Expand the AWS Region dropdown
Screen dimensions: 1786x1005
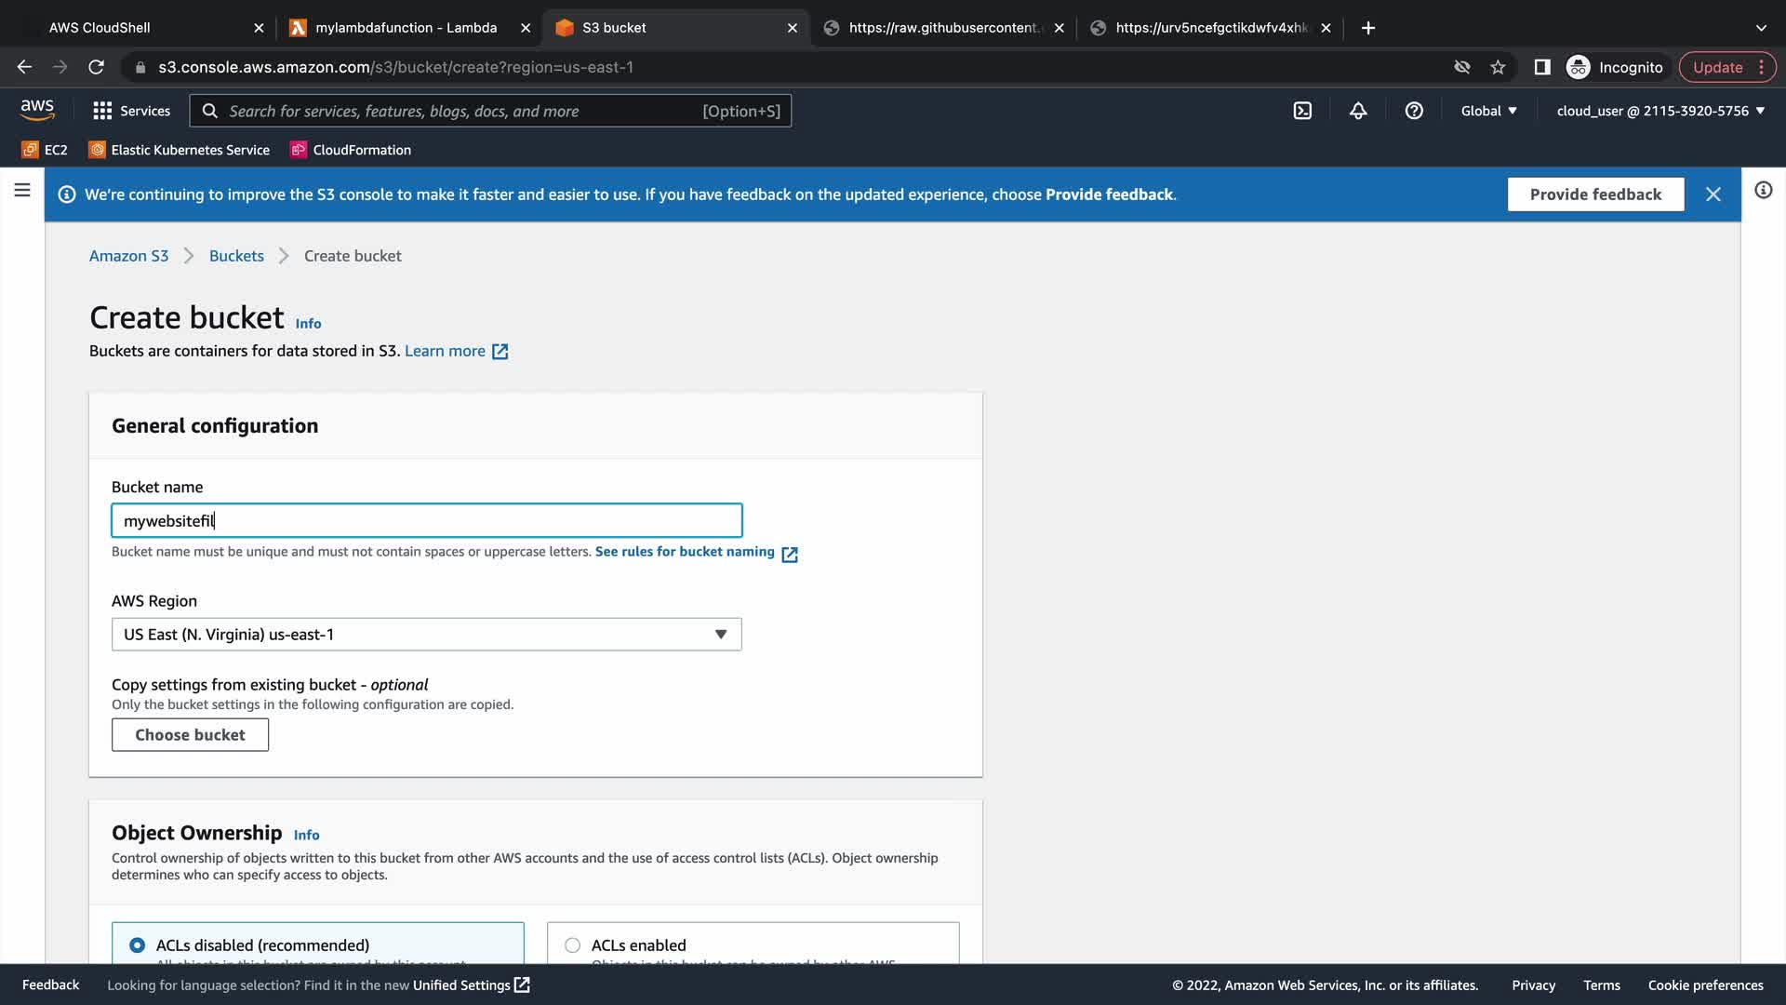coord(426,635)
